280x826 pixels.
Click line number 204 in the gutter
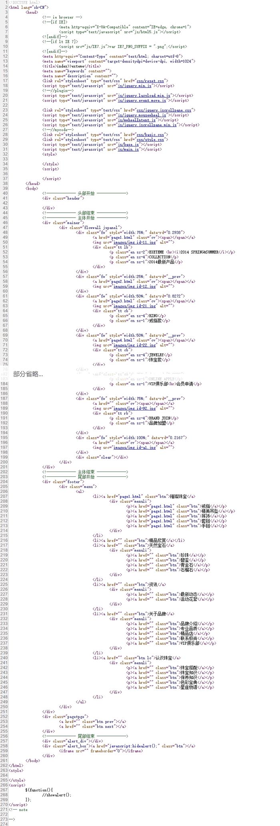(x=4, y=482)
